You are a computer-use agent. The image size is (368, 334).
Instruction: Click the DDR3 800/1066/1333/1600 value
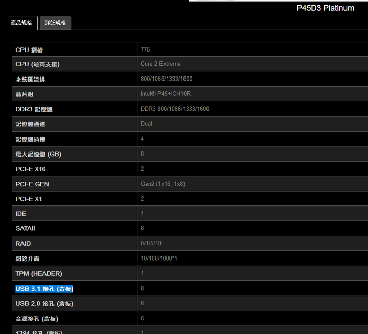click(x=175, y=109)
